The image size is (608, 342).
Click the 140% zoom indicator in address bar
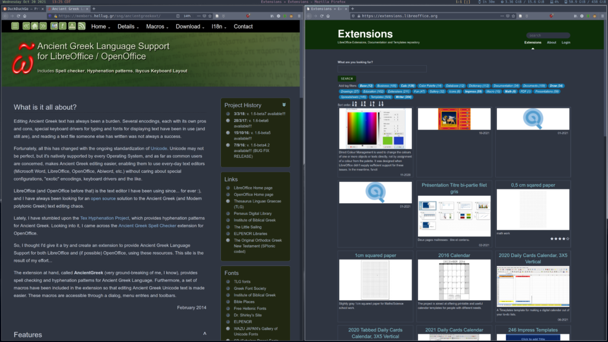pyautogui.click(x=187, y=16)
